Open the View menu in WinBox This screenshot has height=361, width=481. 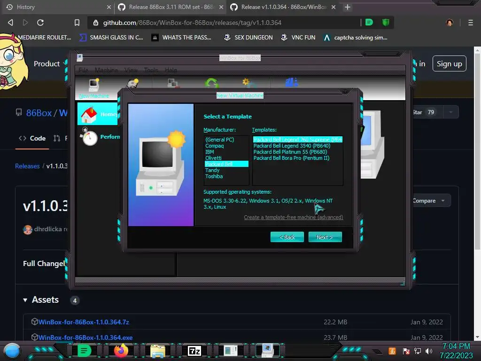click(131, 70)
